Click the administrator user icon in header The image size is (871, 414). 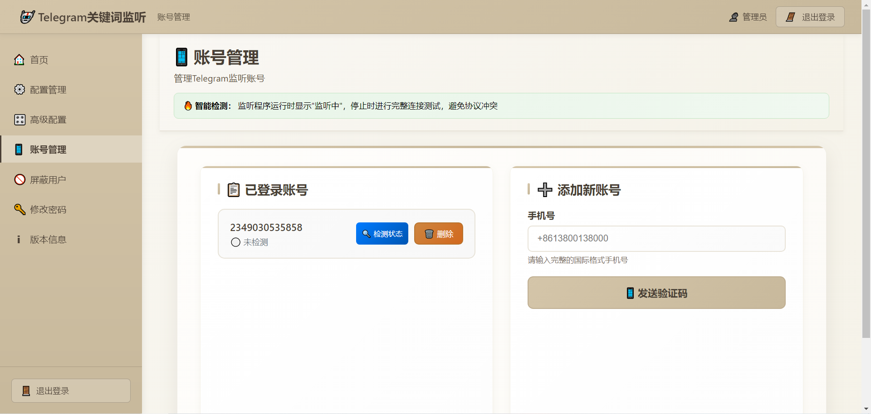click(x=734, y=17)
